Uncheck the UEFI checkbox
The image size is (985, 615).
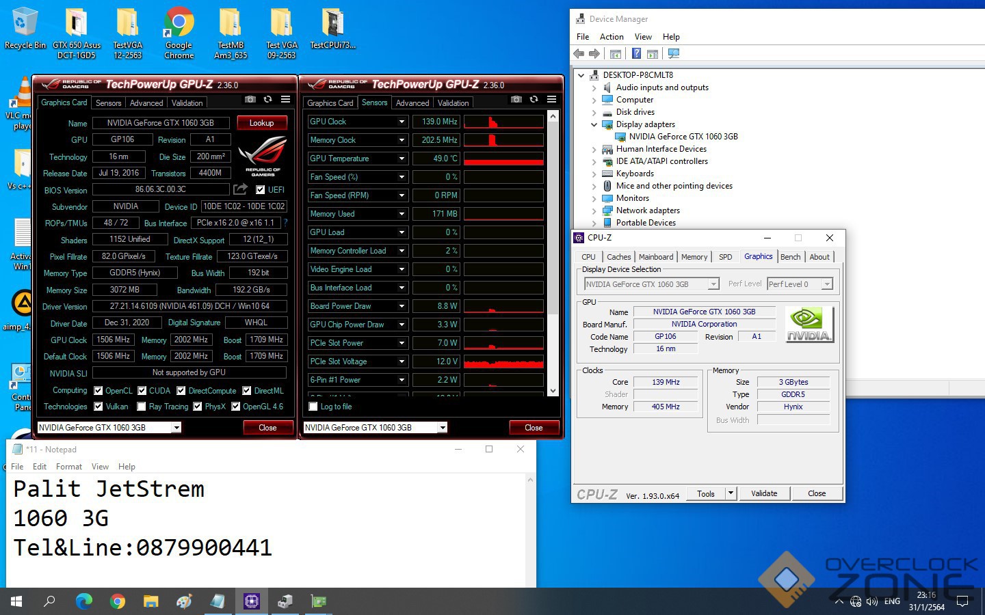pyautogui.click(x=260, y=190)
